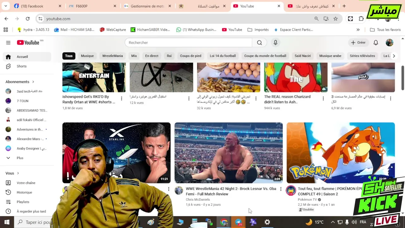Open WebCapture bookmark
This screenshot has height=228, width=405.
[113, 29]
